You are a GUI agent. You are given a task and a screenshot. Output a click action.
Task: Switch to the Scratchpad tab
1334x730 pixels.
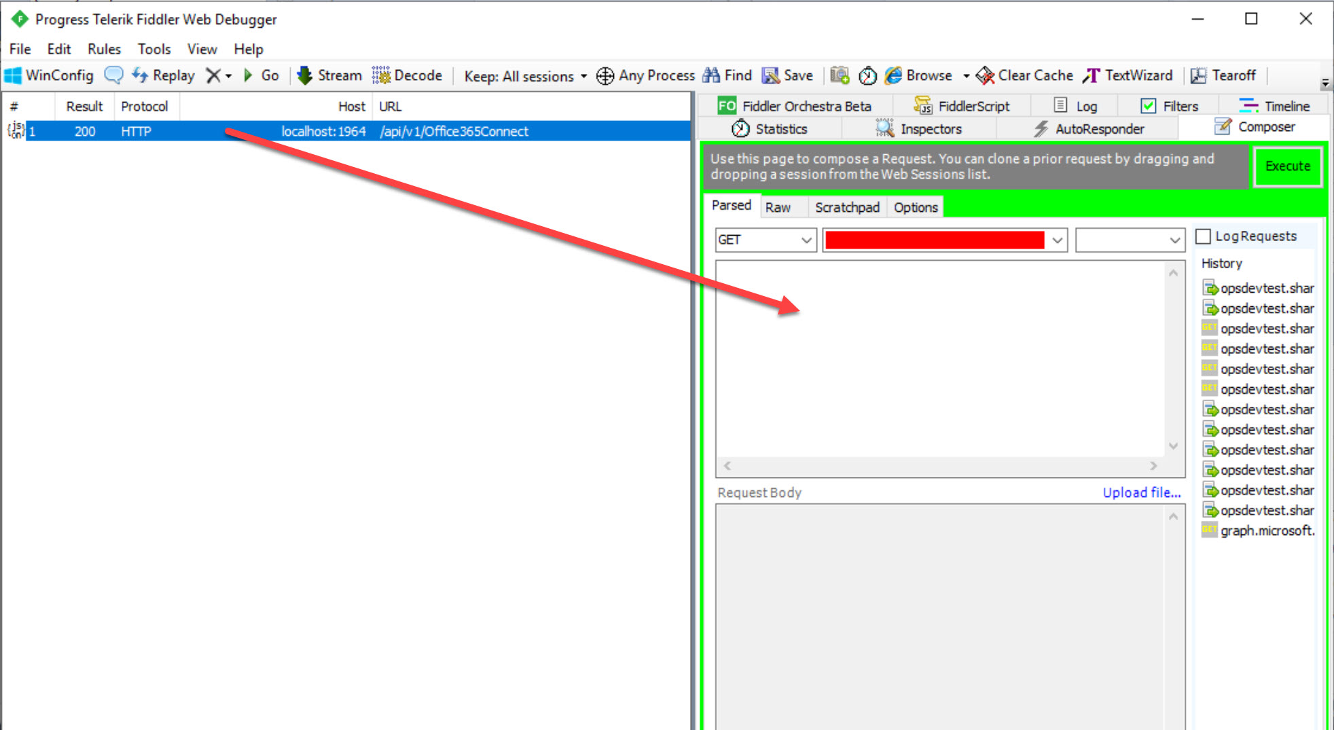[x=847, y=207]
